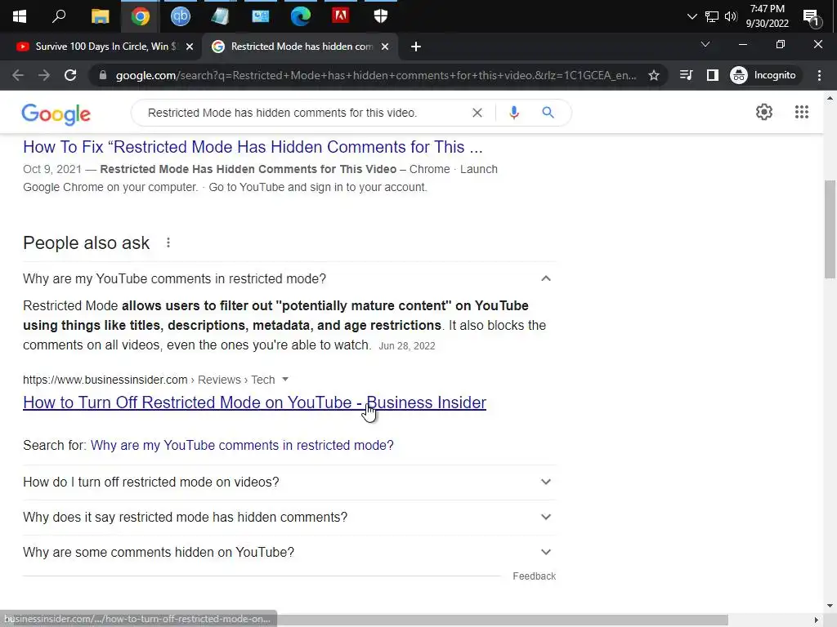This screenshot has width=837, height=627.
Task: Open the notification center
Action: [x=812, y=17]
